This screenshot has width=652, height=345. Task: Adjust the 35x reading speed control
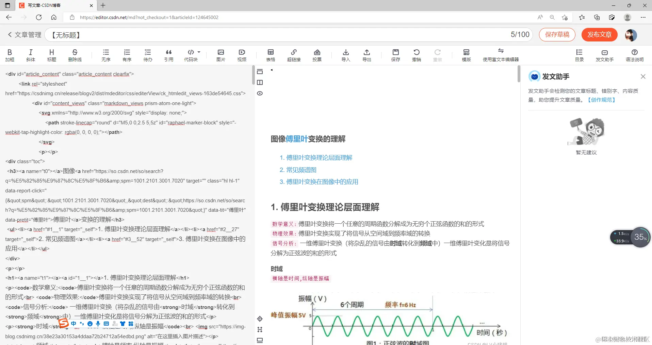point(640,237)
